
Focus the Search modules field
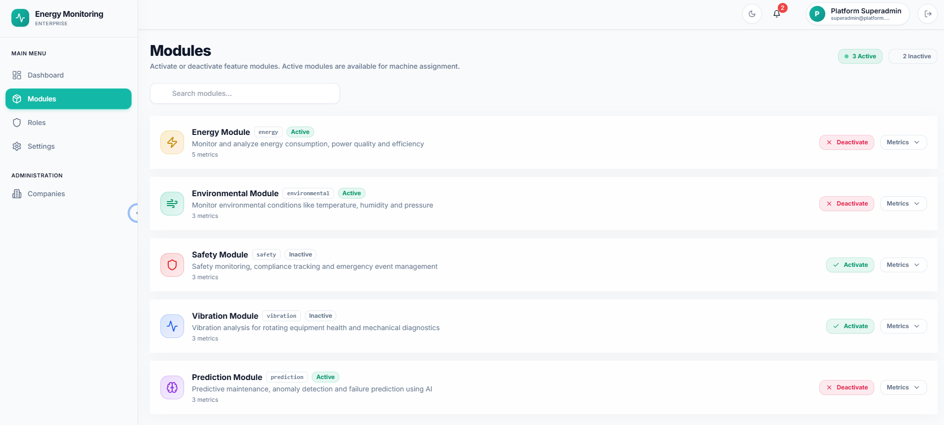click(245, 93)
